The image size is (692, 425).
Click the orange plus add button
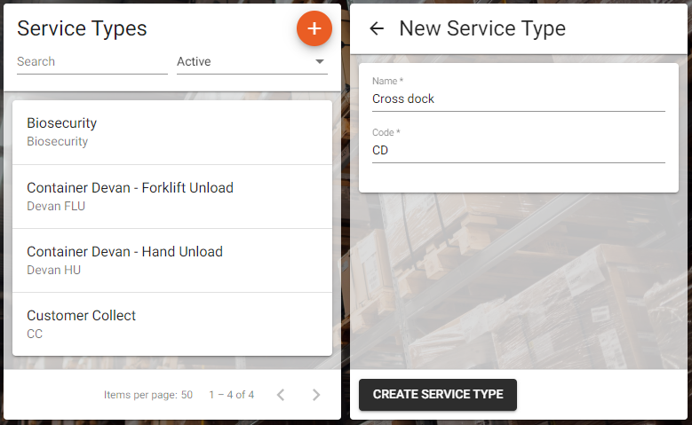coord(314,28)
